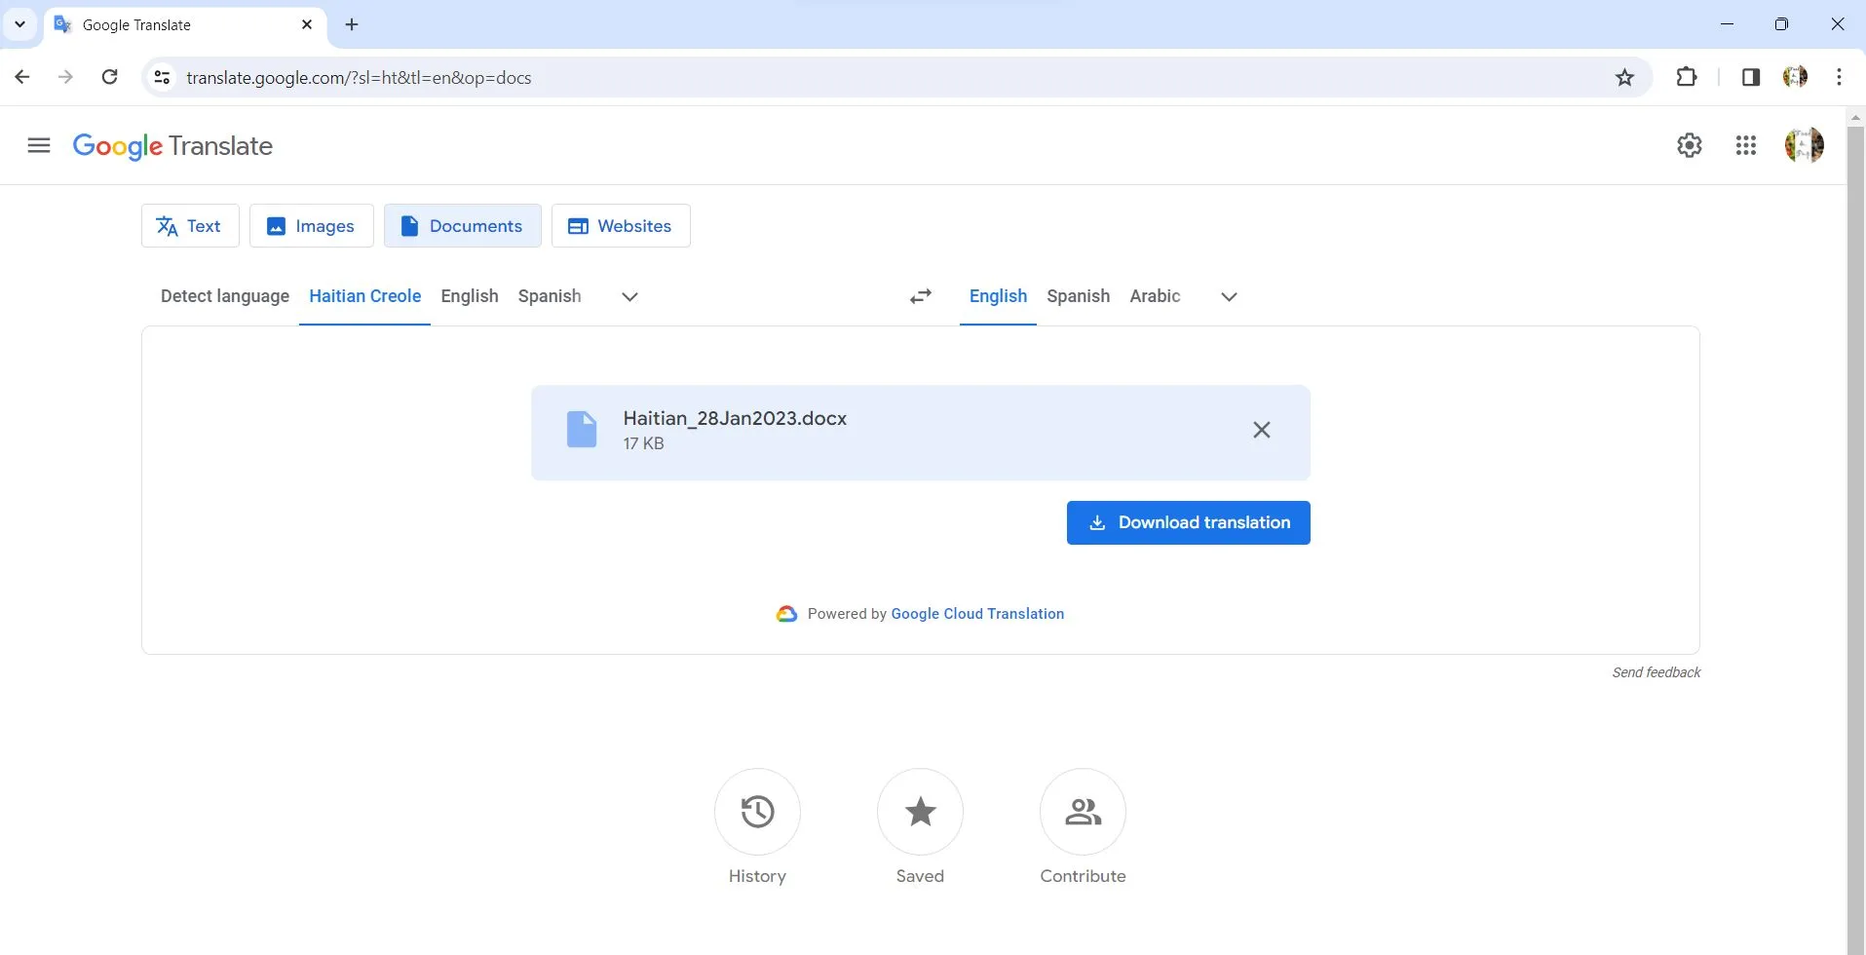Expand more source language options

click(628, 296)
